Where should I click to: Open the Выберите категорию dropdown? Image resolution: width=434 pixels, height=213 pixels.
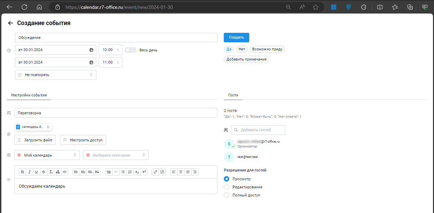116,155
